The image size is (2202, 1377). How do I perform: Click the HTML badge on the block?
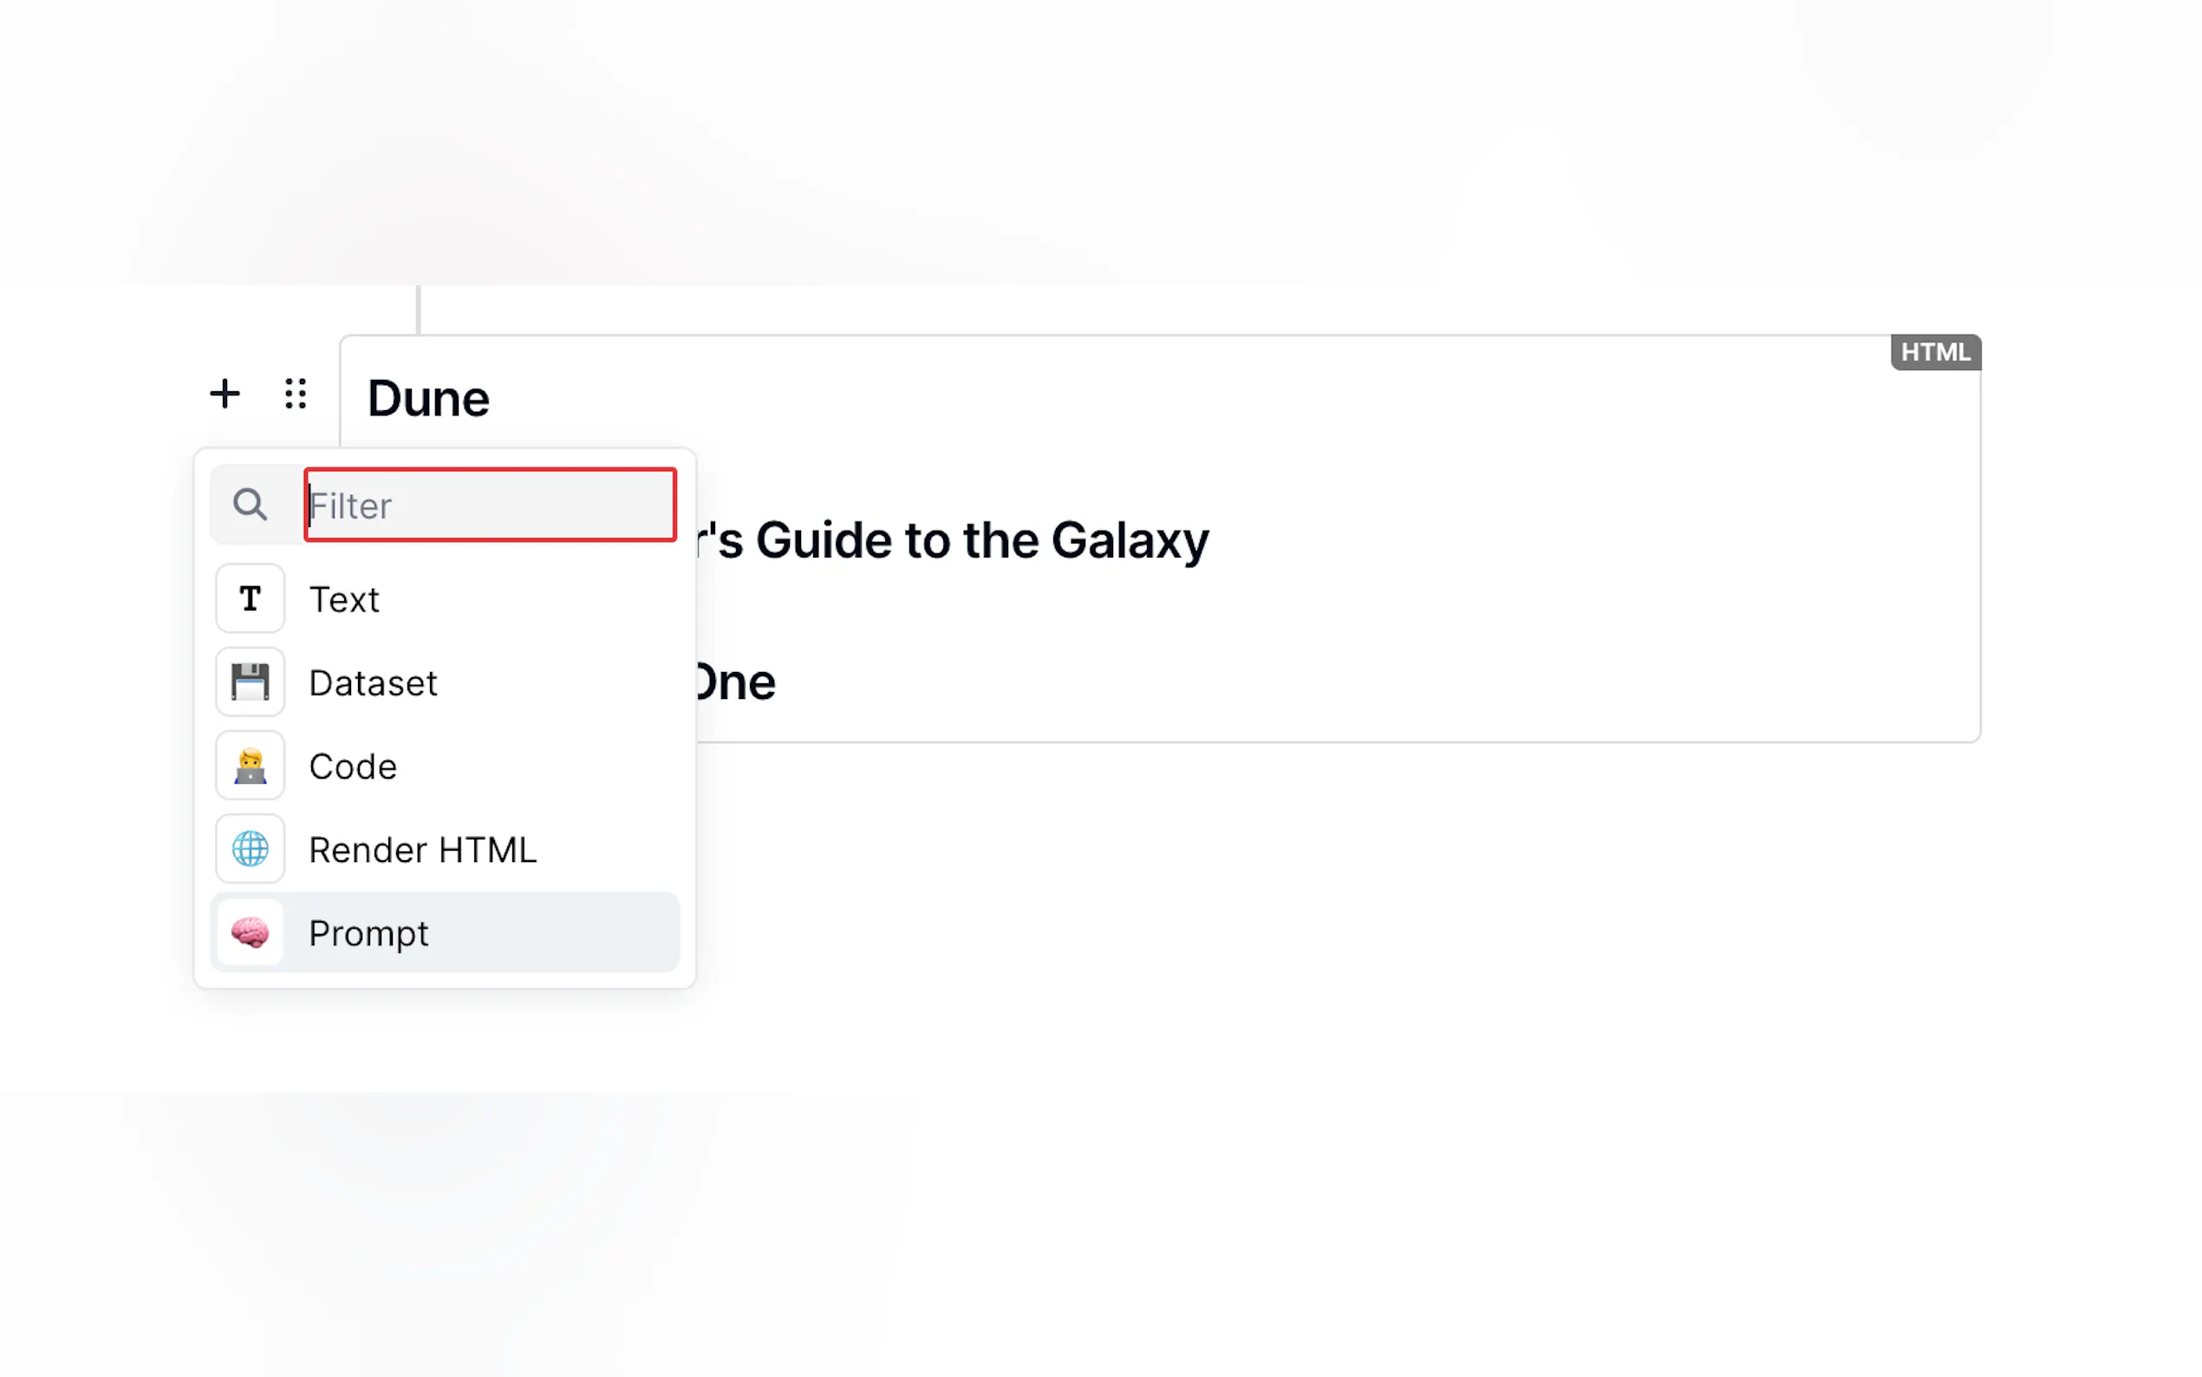coord(1934,352)
